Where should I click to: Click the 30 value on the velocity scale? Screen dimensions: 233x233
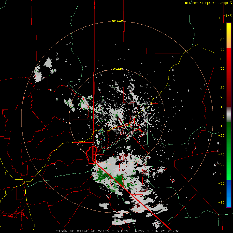(x=222, y=88)
